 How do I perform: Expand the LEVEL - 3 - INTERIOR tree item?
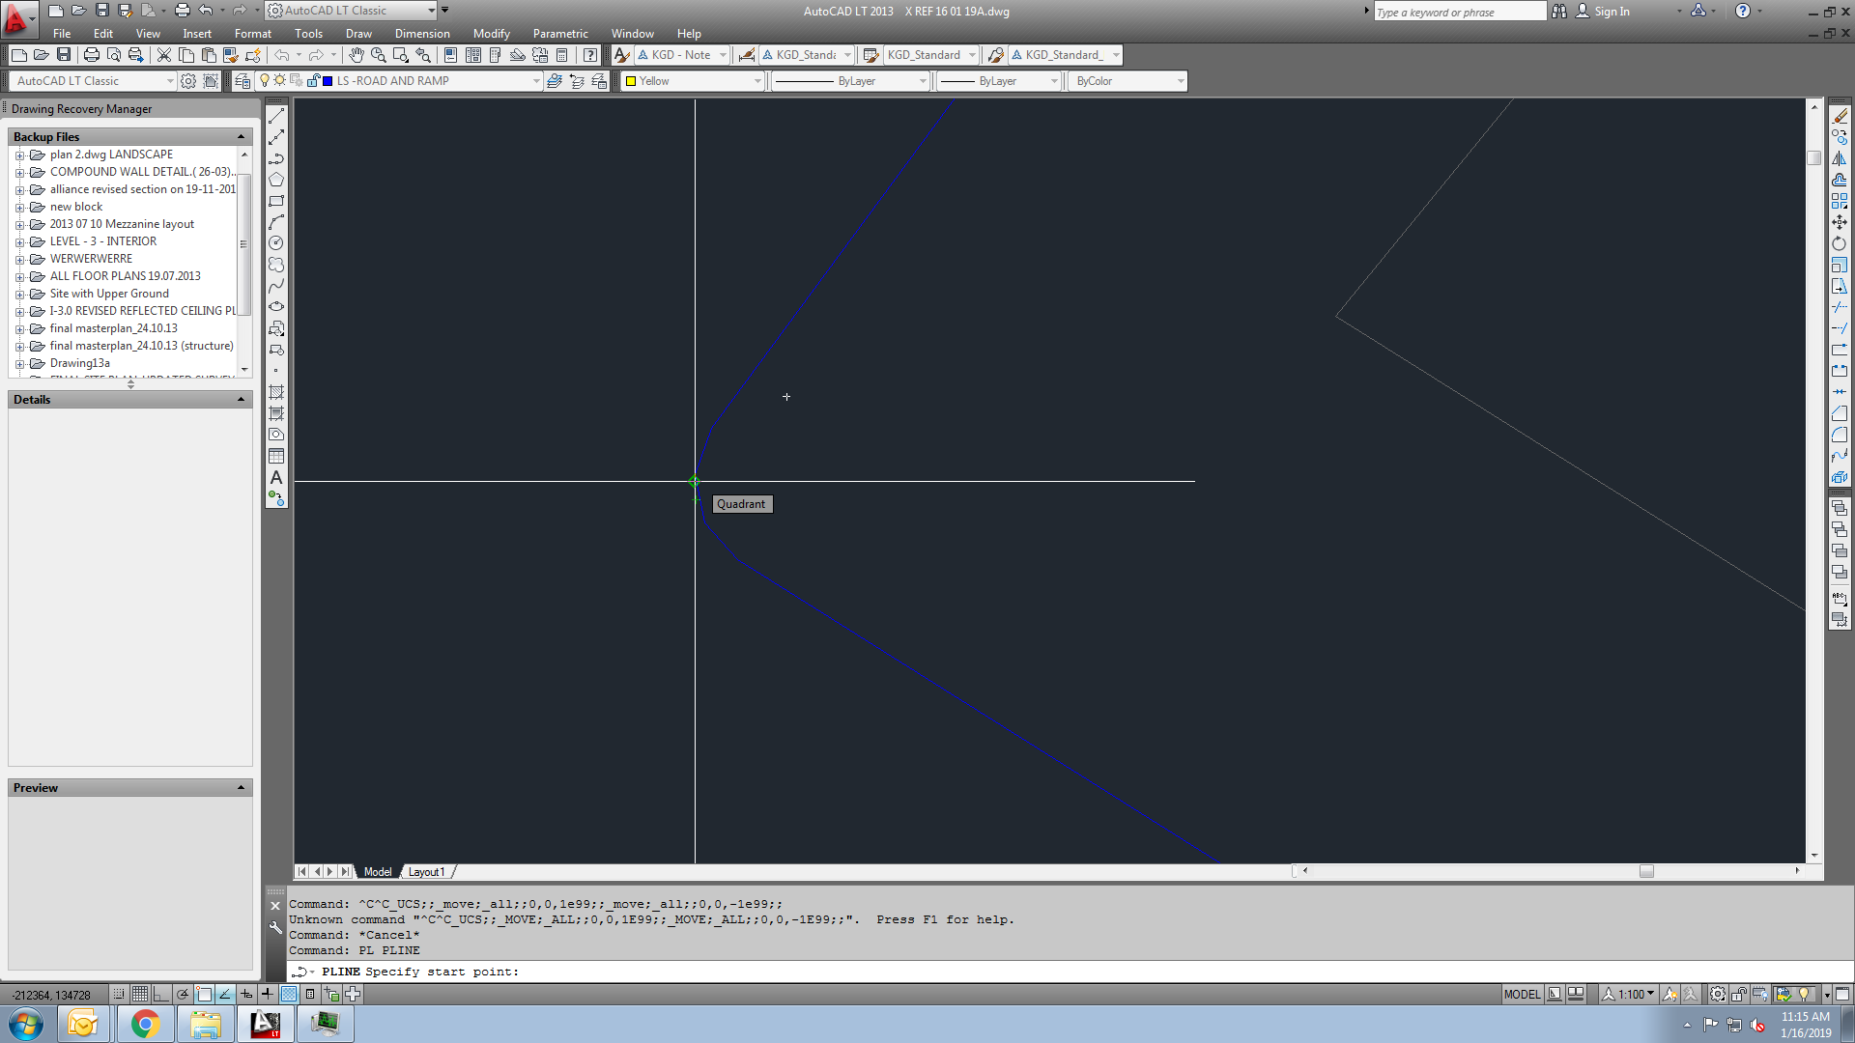coord(19,241)
